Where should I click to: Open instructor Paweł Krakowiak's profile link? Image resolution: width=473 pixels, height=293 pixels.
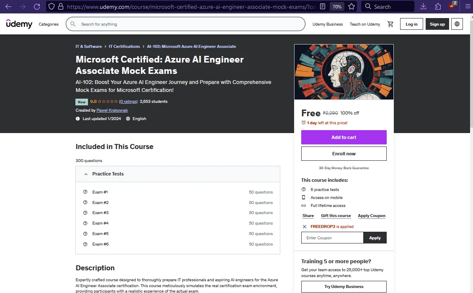coord(112,110)
